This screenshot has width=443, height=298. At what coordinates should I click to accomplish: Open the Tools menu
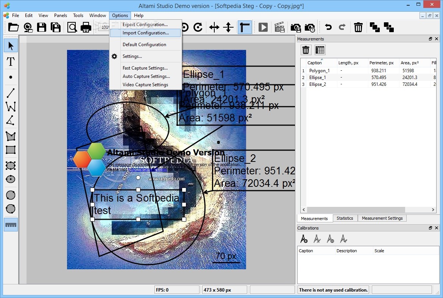pyautogui.click(x=78, y=16)
